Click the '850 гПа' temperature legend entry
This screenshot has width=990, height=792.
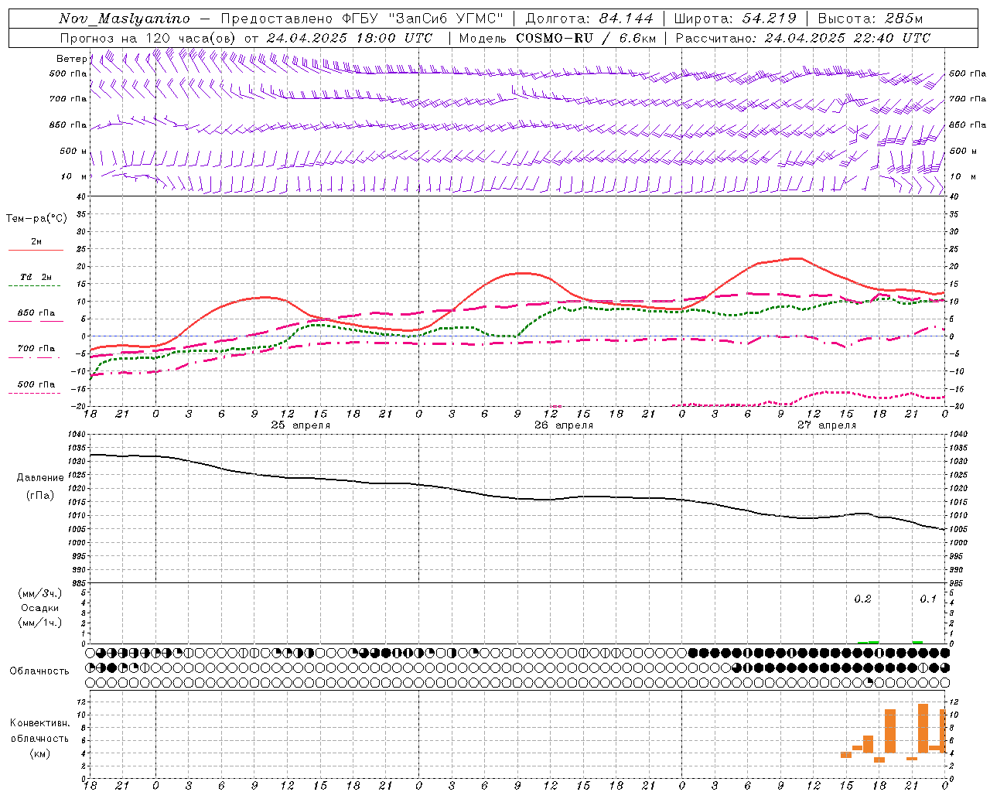[36, 312]
